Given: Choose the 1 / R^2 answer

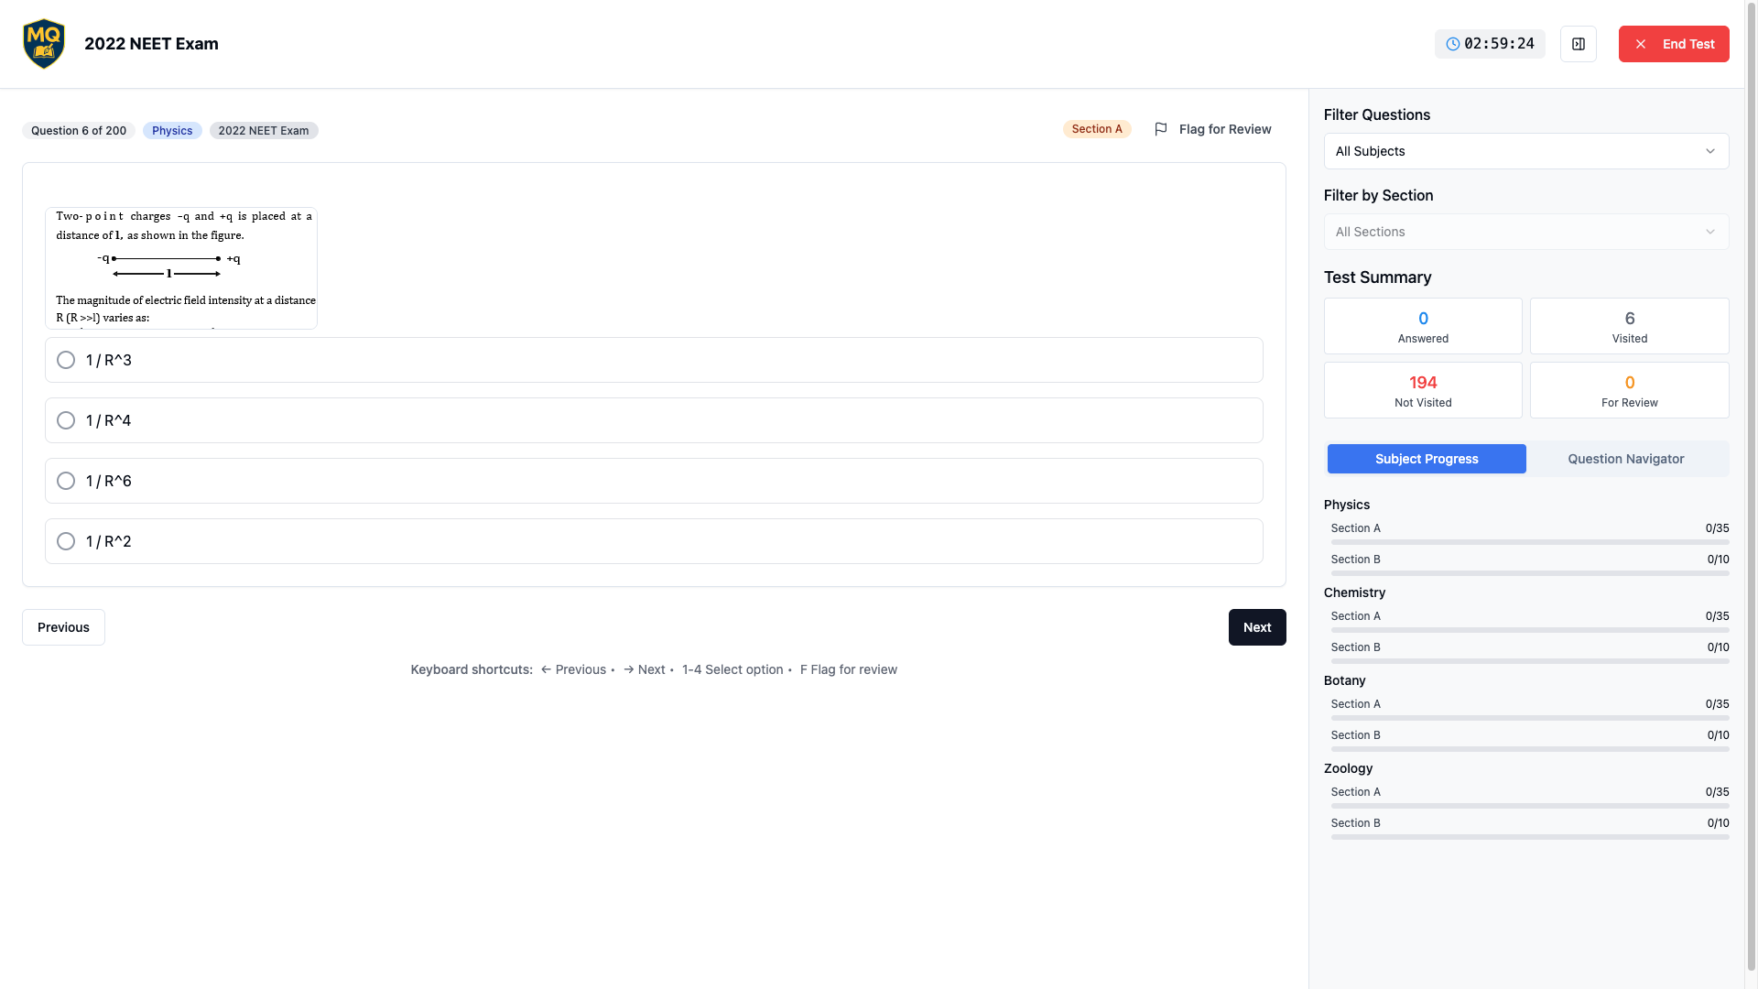Looking at the screenshot, I should pyautogui.click(x=66, y=541).
